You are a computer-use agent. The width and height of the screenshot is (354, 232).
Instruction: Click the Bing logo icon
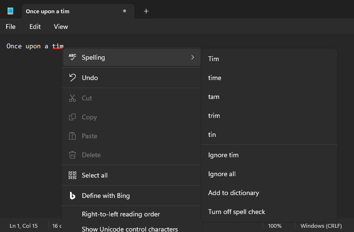tap(72, 196)
